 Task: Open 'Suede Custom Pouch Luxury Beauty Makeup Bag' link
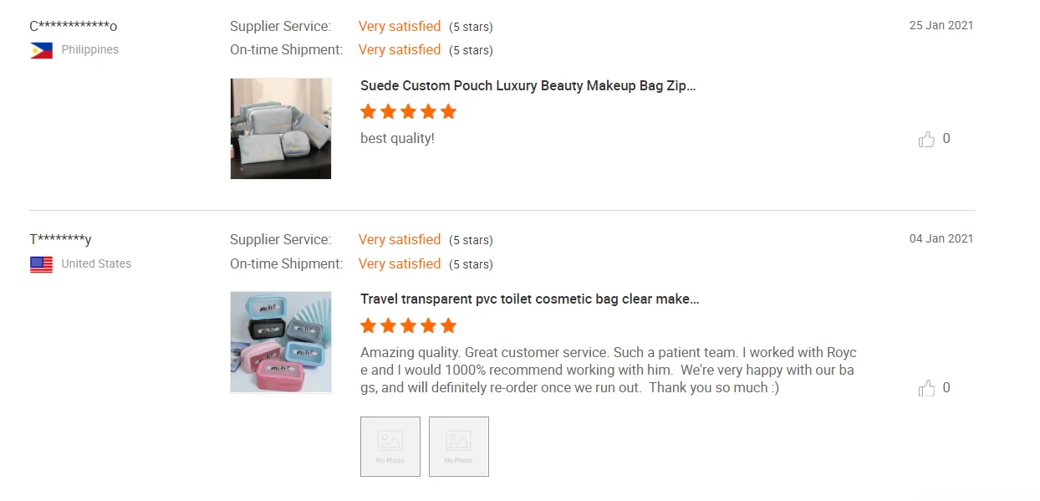528,85
